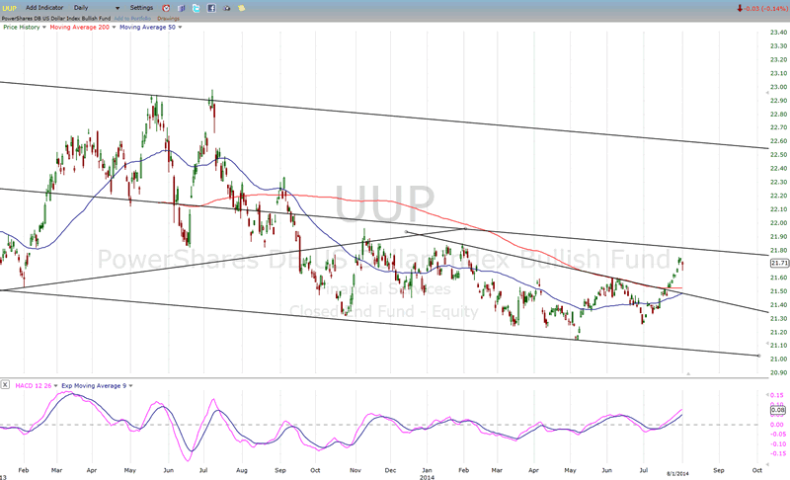Expand the Price History dropdown arrow
The width and height of the screenshot is (790, 480).
point(44,28)
